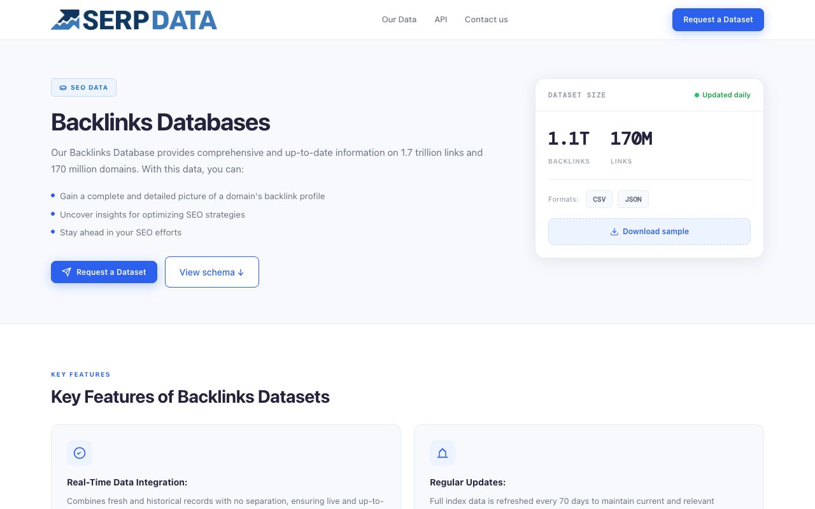Click bullet 'Stay ahead in your SEO efforts'
Image resolution: width=815 pixels, height=509 pixels.
coord(120,232)
